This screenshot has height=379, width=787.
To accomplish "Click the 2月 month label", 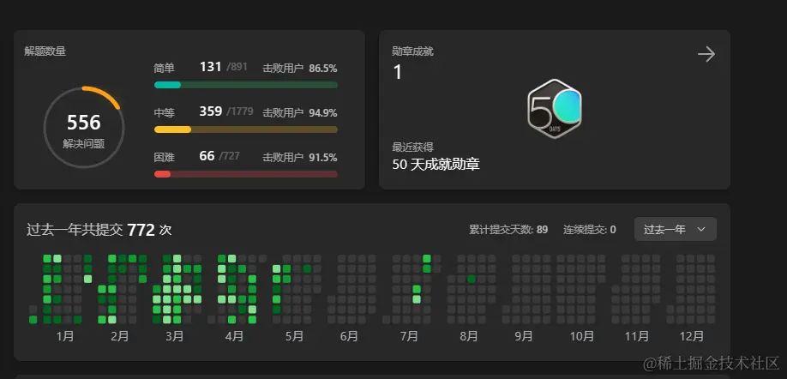I will [x=119, y=336].
